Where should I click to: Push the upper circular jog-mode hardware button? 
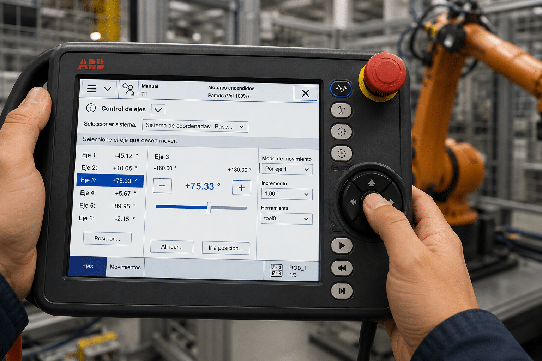click(342, 132)
